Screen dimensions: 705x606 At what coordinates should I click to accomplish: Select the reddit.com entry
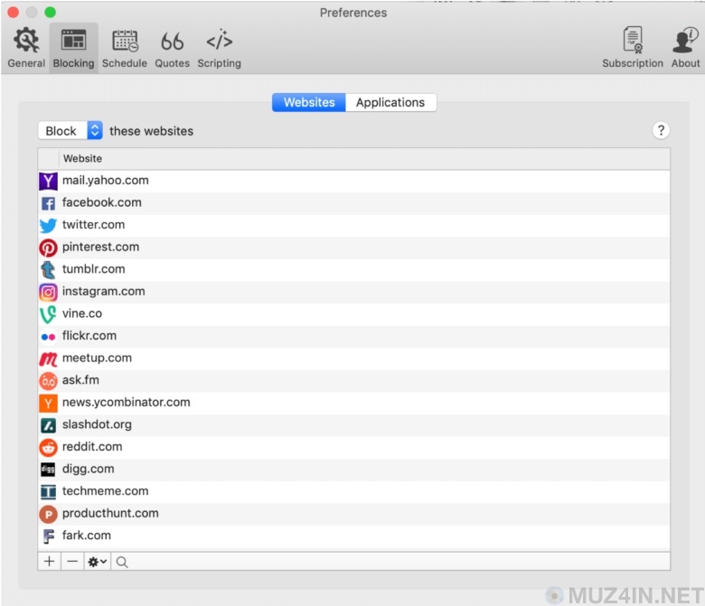353,447
